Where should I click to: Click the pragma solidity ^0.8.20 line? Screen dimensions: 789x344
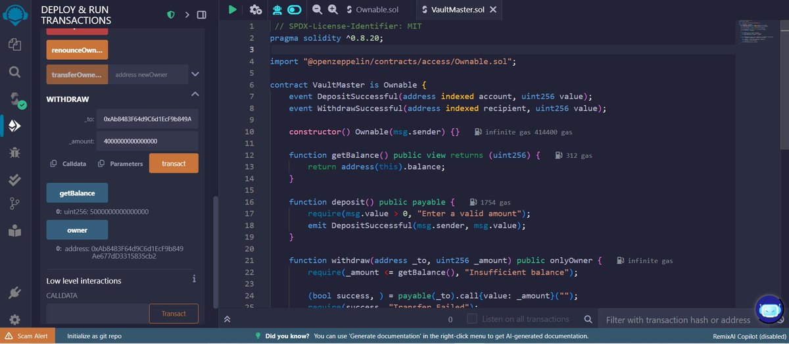(x=326, y=37)
